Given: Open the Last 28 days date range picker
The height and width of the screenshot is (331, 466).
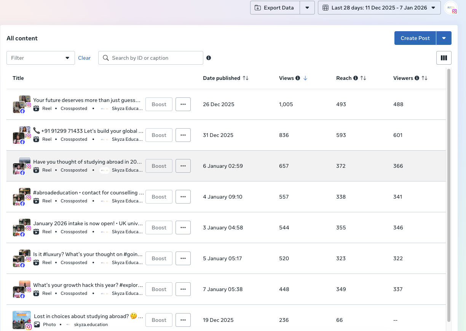Looking at the screenshot, I should [379, 8].
